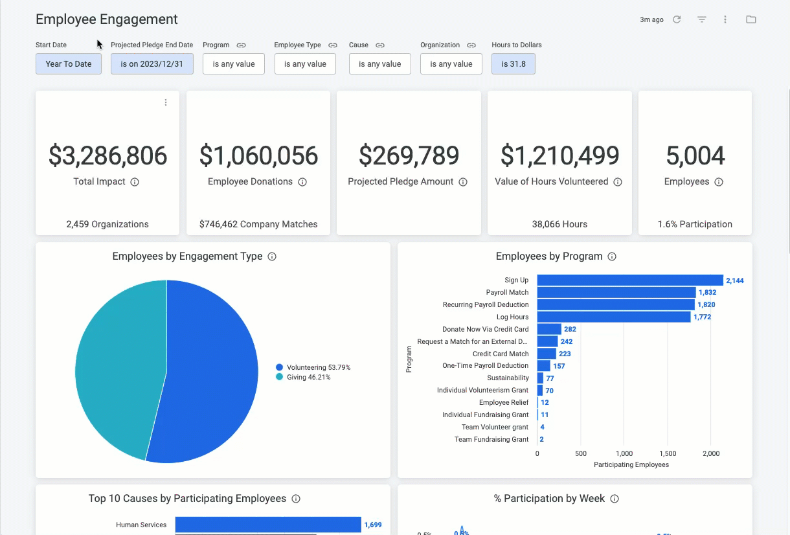
Task: Click the 'One-Time Payroll Deduction' program label
Action: click(486, 366)
